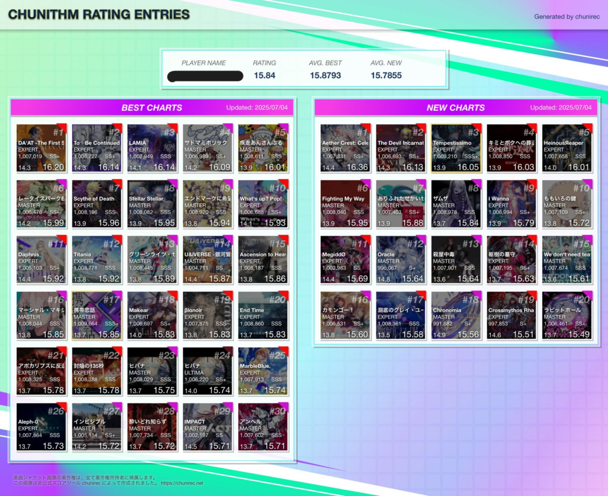Select the U&iVERSE Master chart card
This screenshot has height=496, width=608.
(x=208, y=260)
